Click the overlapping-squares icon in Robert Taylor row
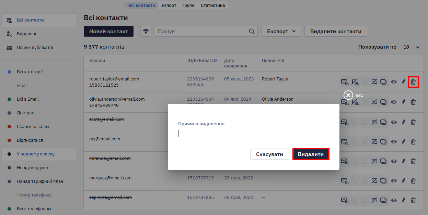Viewport: 428px width, 215px height. 384,82
